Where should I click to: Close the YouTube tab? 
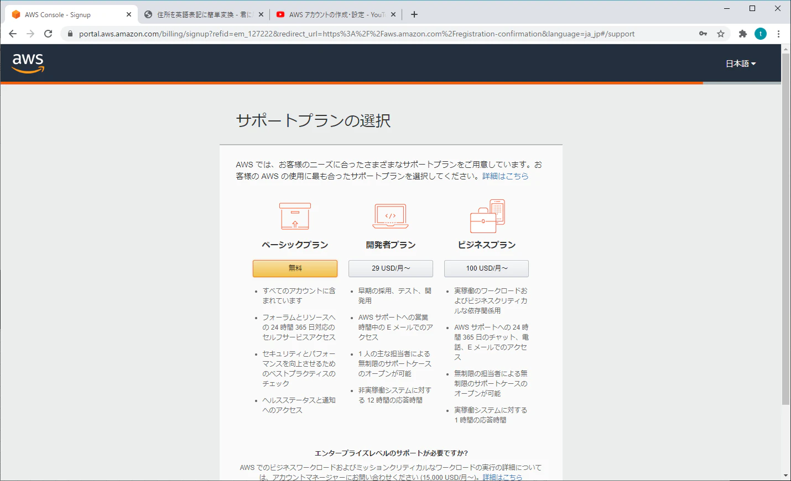pyautogui.click(x=393, y=15)
